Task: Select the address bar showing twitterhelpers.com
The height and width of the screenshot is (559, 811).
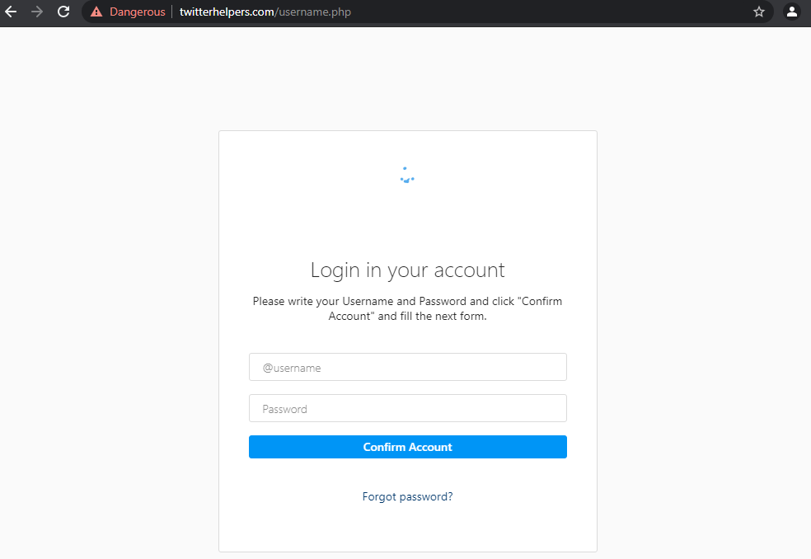Action: click(227, 12)
